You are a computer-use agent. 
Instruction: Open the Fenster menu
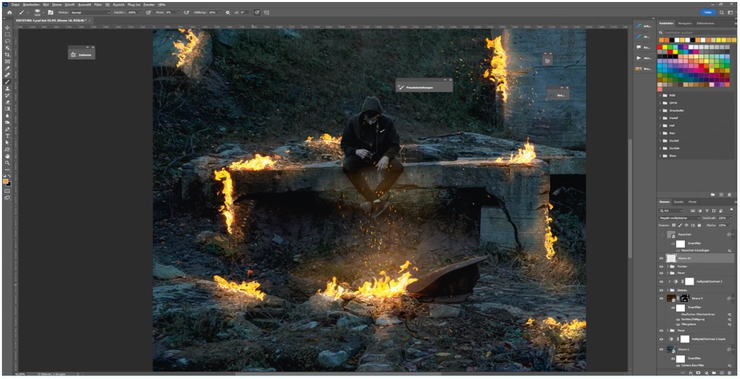click(x=148, y=4)
